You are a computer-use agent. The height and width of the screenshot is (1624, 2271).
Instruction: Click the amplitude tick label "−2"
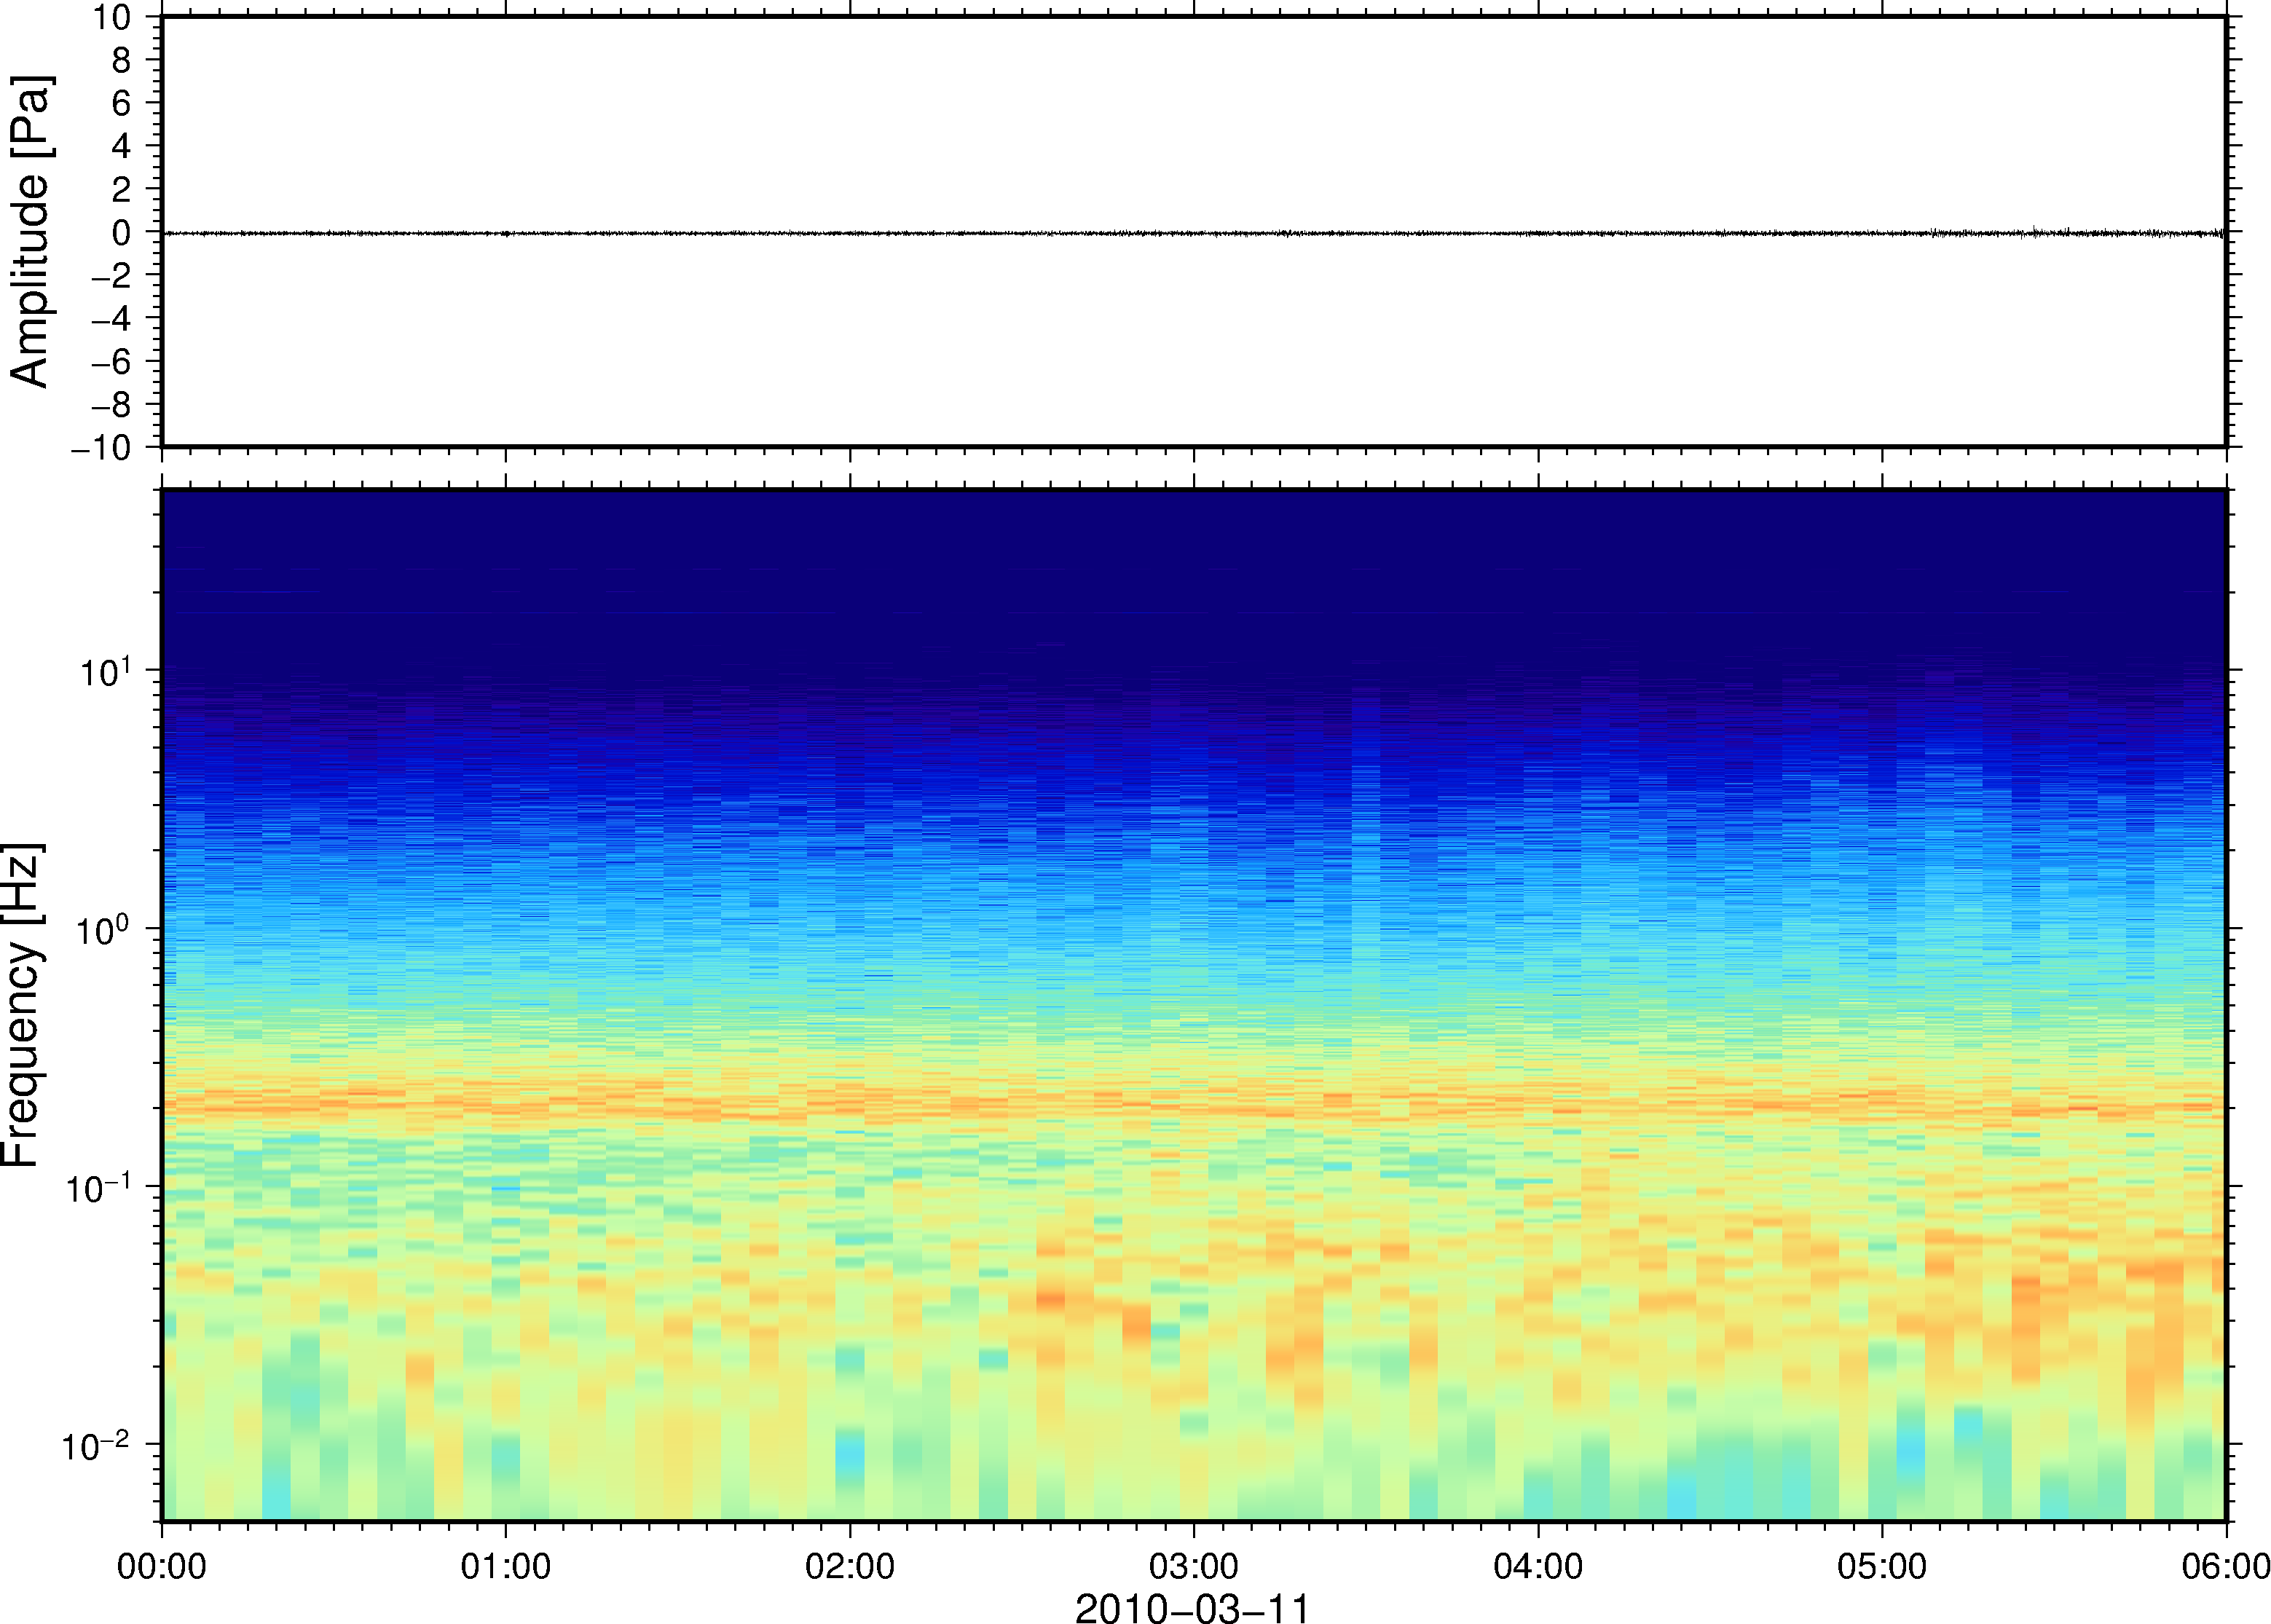pos(112,276)
